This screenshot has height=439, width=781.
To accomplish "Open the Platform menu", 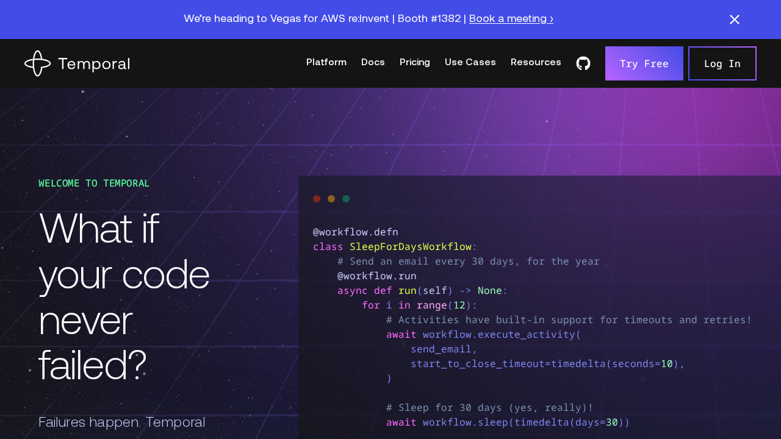I will 326,62.
